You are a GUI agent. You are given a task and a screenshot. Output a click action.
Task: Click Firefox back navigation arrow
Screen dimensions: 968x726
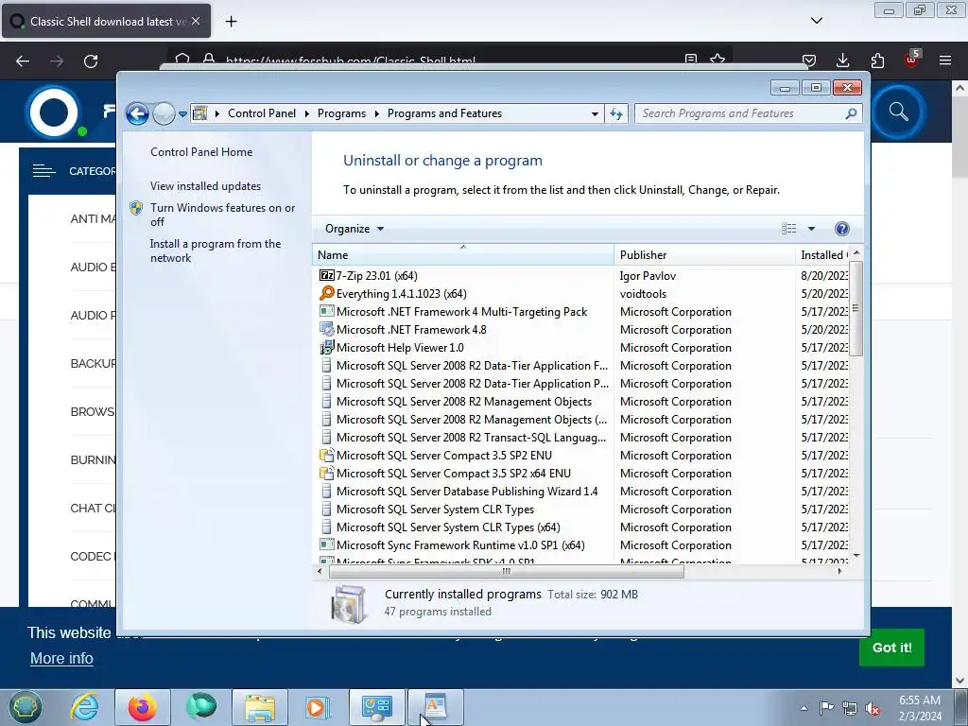click(x=23, y=61)
